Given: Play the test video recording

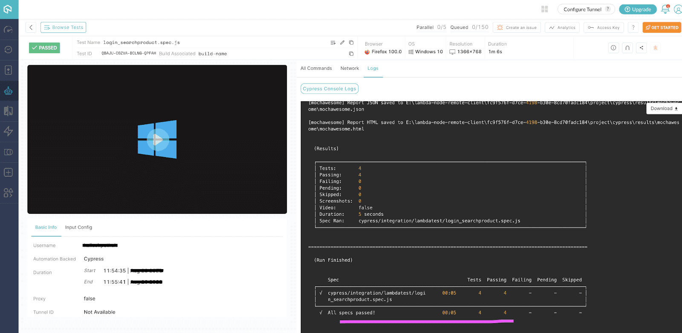Looking at the screenshot, I should (157, 139).
